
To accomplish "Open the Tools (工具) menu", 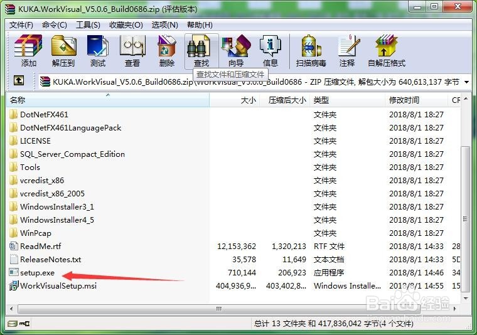I will [x=88, y=25].
